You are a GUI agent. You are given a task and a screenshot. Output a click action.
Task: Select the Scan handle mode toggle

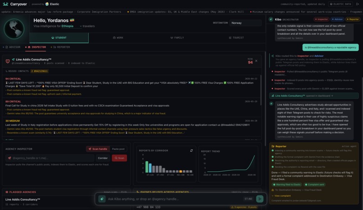point(98,149)
